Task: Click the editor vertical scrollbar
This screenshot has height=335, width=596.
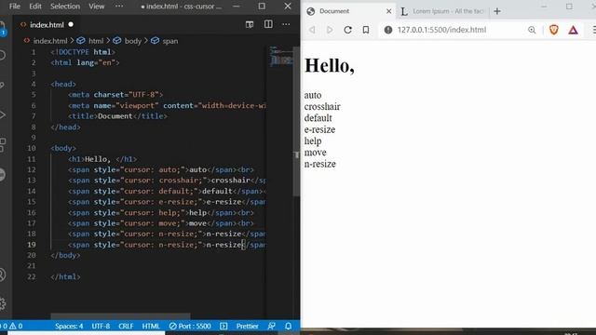Action: click(296, 122)
